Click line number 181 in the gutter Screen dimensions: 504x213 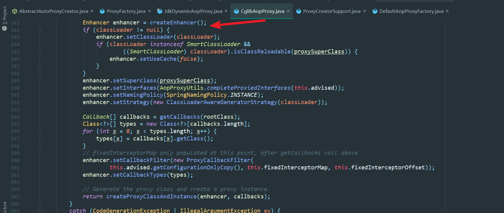(x=15, y=23)
